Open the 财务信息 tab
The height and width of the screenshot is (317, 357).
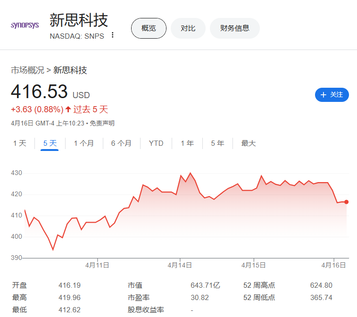[235, 28]
